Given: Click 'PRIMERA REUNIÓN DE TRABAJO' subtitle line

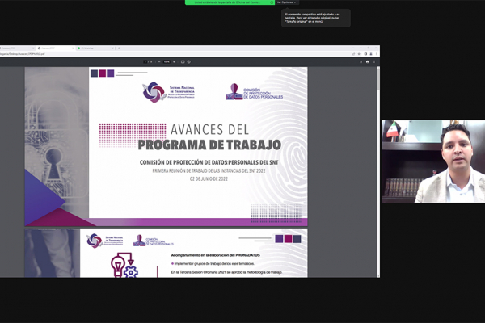Looking at the screenshot, I should pos(209,170).
